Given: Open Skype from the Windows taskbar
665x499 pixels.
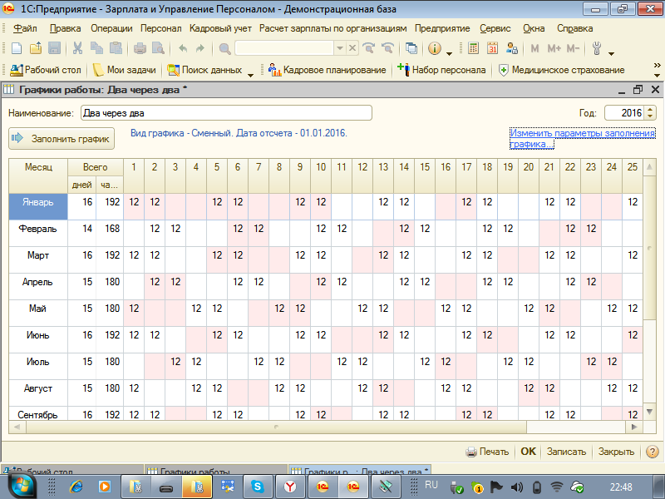Looking at the screenshot, I should [x=258, y=485].
